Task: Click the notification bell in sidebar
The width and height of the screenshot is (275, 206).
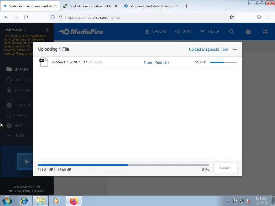Action: point(48,30)
